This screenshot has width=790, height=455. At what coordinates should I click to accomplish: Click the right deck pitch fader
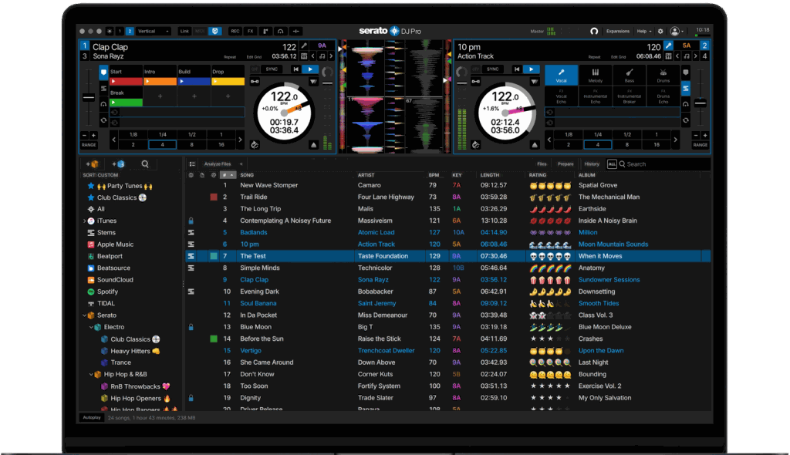(701, 104)
